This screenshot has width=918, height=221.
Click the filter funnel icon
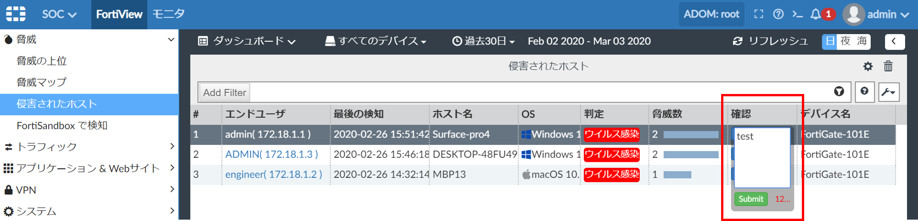point(839,92)
